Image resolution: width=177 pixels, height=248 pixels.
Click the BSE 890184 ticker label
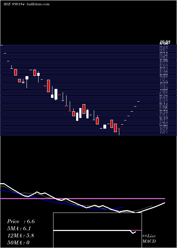(14, 4)
